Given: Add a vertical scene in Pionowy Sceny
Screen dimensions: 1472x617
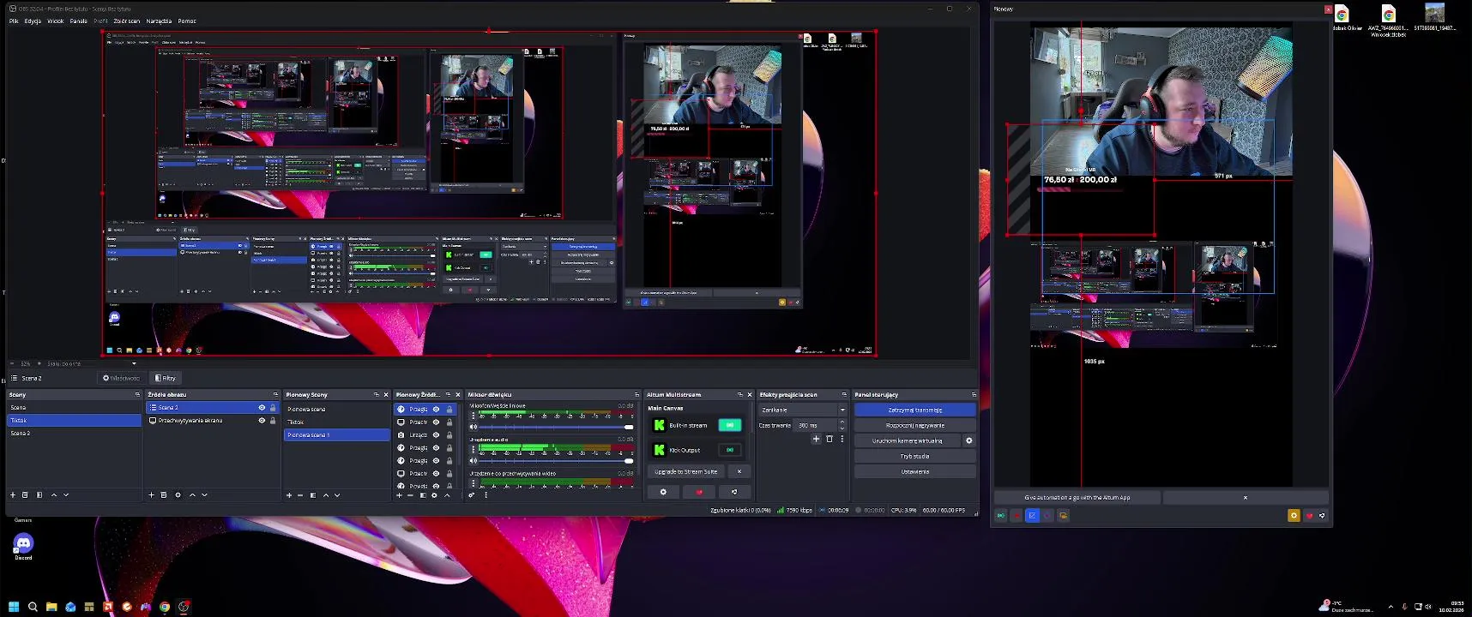Looking at the screenshot, I should click(289, 494).
